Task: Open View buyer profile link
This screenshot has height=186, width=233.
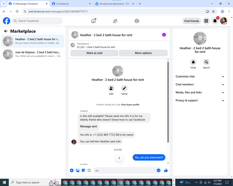Action: coord(130,105)
